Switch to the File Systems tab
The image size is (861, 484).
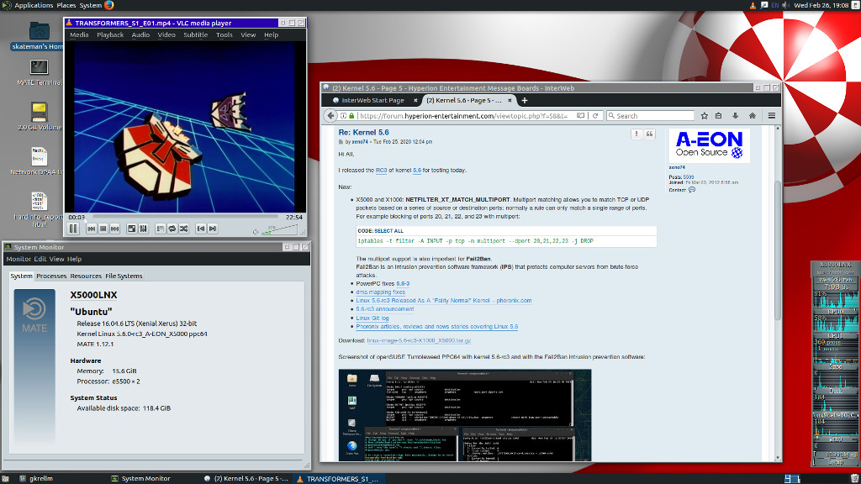click(x=124, y=276)
